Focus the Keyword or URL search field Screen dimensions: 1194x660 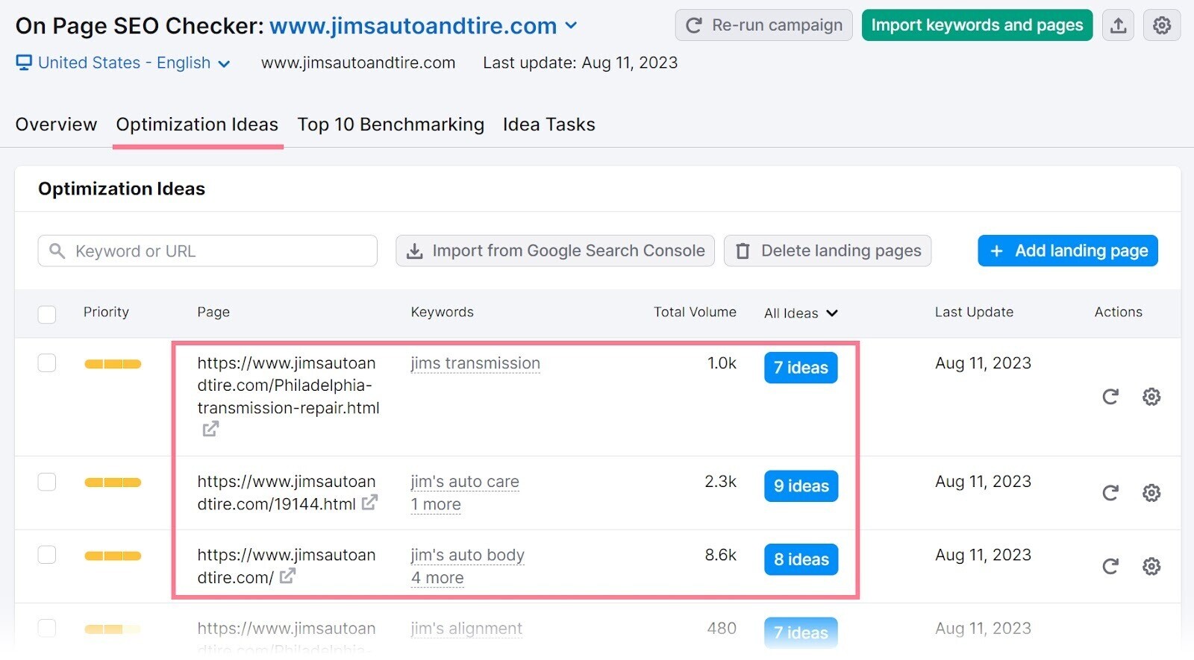point(216,251)
